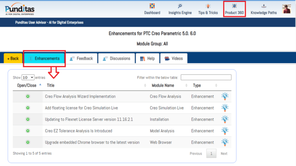Click the Product 360 icon
The image size is (296, 166).
(x=234, y=6)
